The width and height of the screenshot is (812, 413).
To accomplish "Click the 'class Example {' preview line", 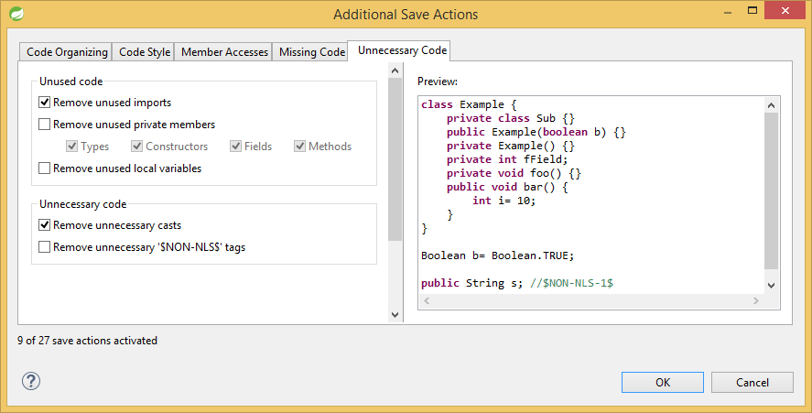I will 469,104.
